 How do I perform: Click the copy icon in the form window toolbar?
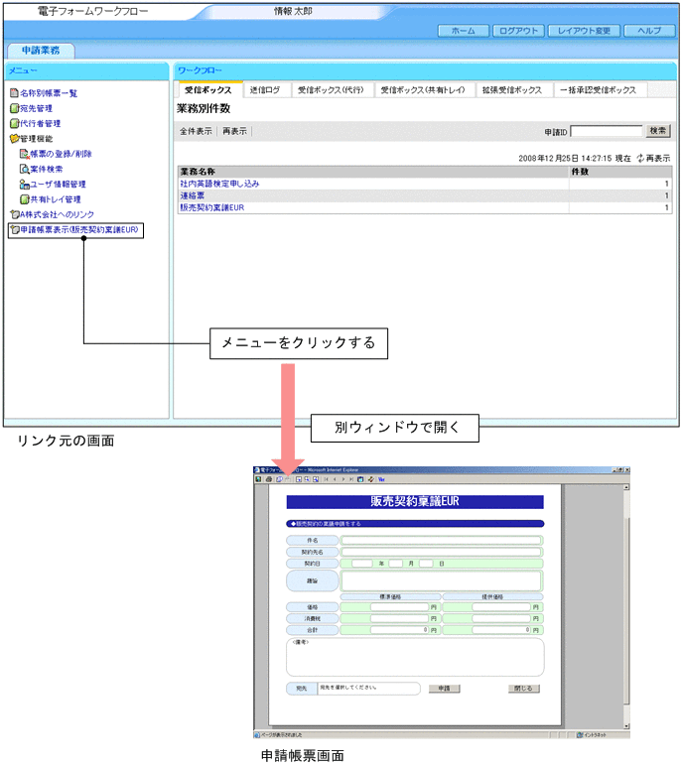[x=279, y=479]
